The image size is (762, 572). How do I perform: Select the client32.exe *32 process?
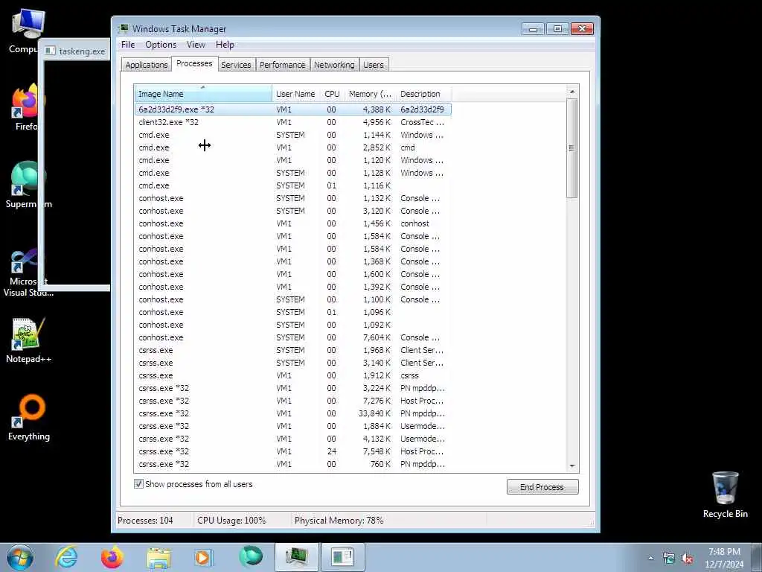click(x=293, y=122)
